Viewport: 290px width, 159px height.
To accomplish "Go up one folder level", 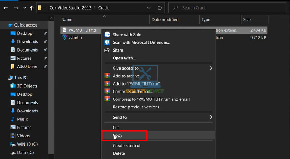I will click(31, 8).
